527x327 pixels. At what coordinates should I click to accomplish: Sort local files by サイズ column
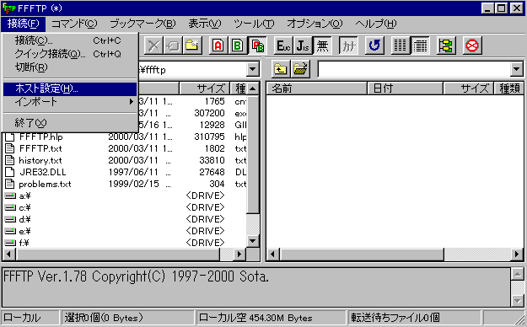click(x=205, y=88)
